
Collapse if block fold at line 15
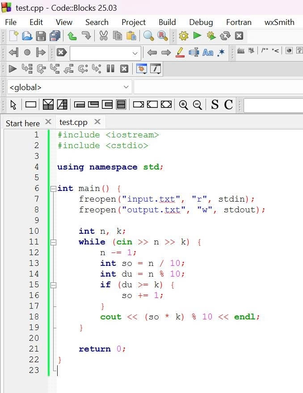[x=53, y=285]
